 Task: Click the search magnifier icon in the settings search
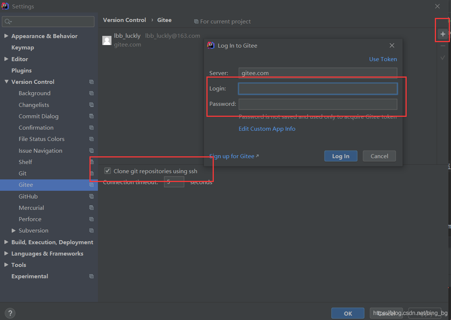8,22
